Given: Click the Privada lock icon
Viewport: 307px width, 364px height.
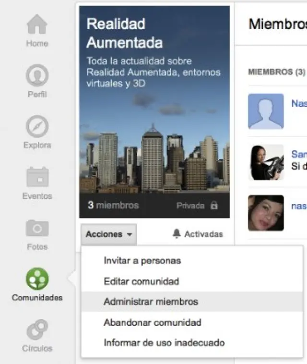Looking at the screenshot, I should click(214, 206).
